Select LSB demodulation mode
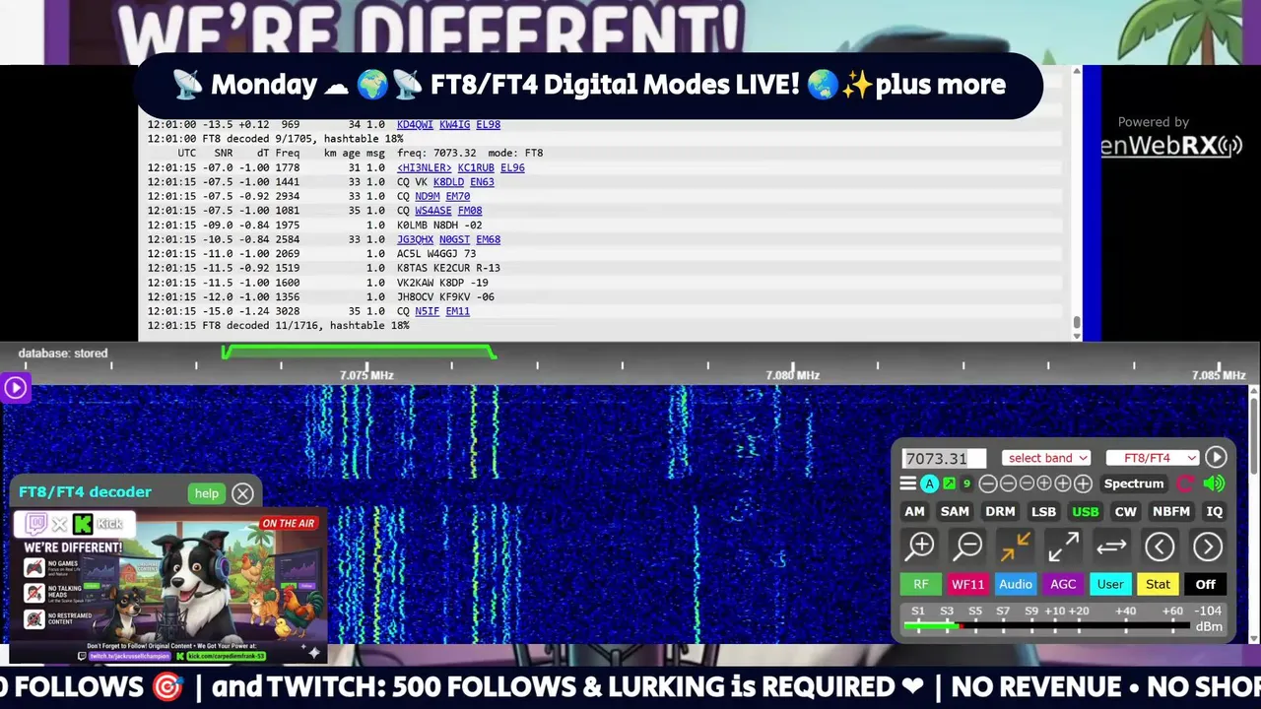Image resolution: width=1261 pixels, height=709 pixels. pyautogui.click(x=1043, y=511)
